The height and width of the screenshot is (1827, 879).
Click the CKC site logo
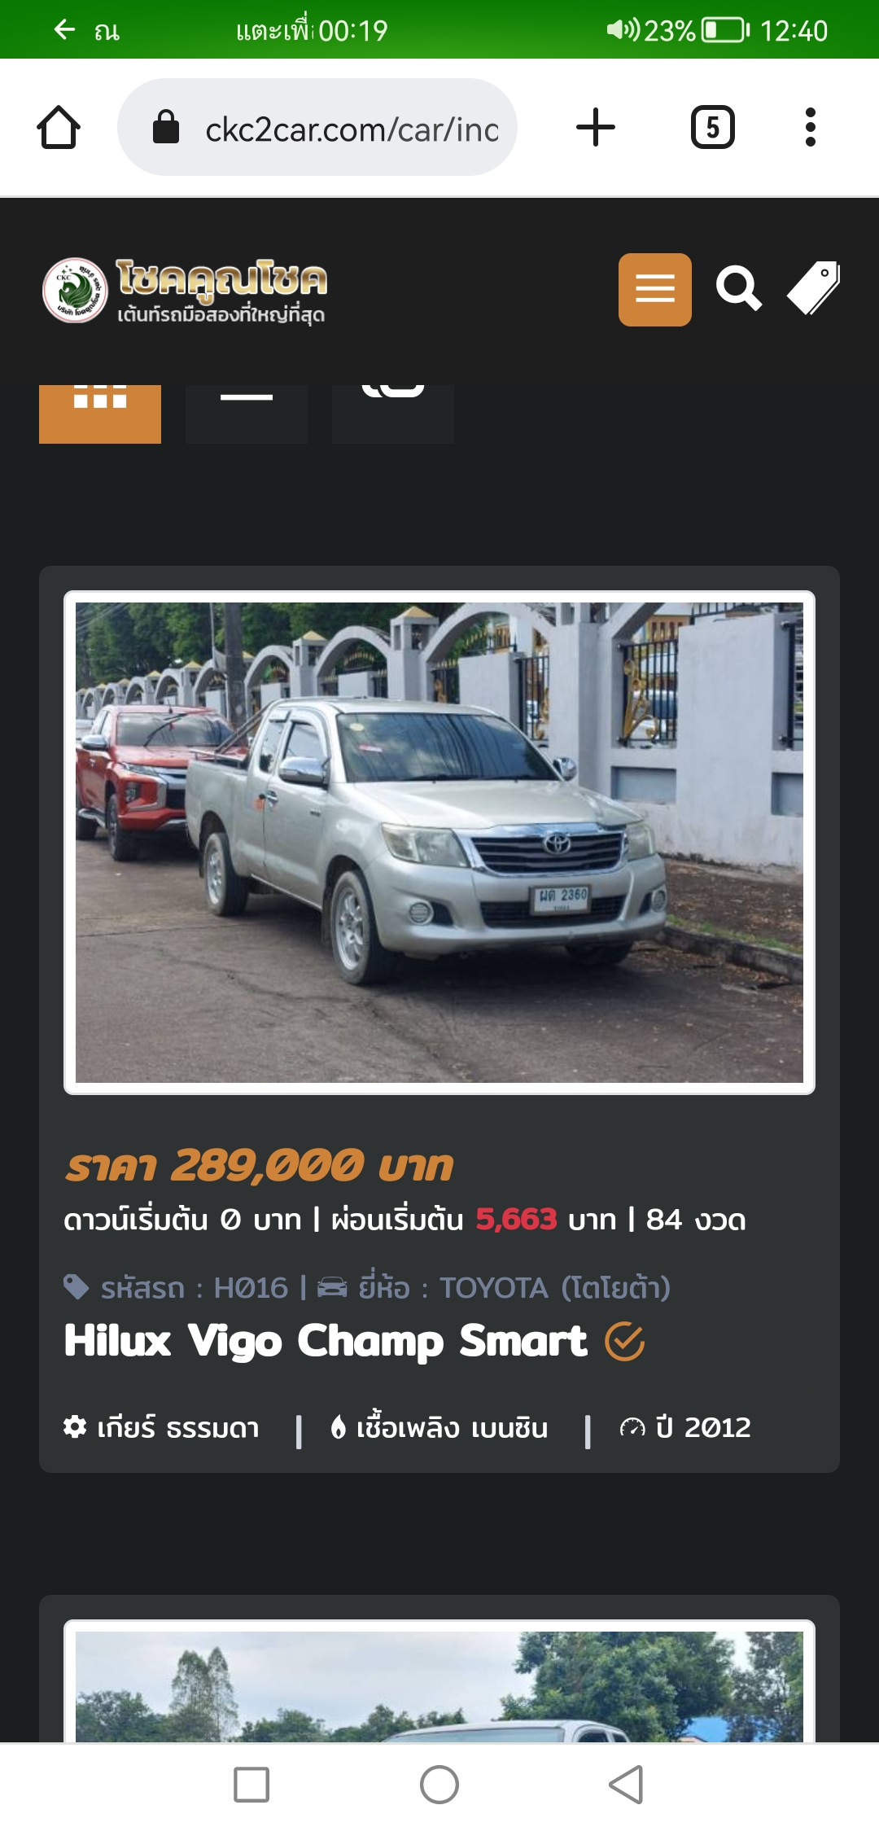(x=186, y=290)
